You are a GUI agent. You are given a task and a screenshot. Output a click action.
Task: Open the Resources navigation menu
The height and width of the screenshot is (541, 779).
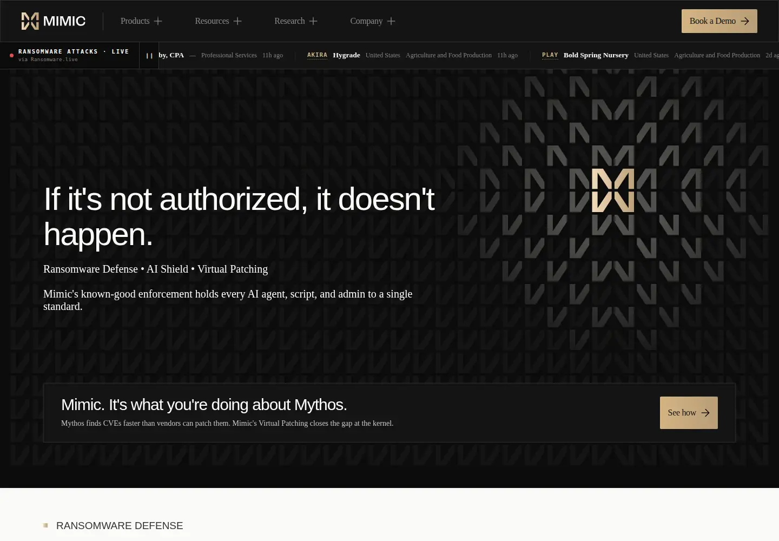point(218,21)
